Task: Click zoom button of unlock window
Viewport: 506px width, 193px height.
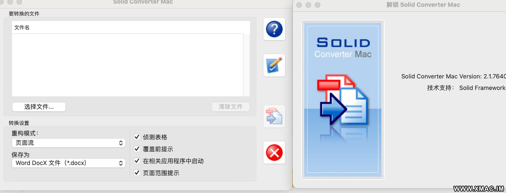Action: [318, 5]
